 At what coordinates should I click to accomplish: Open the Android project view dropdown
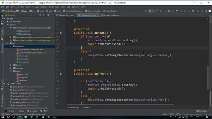19,15
